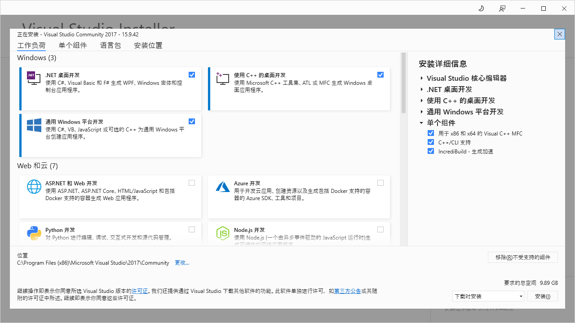The height and width of the screenshot is (323, 575).
Task: Click the Universal Windows Platform logo icon
Action: pyautogui.click(x=34, y=125)
